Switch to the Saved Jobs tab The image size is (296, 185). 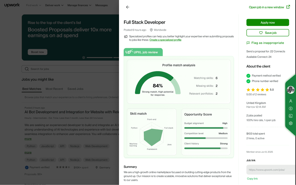[75, 89]
